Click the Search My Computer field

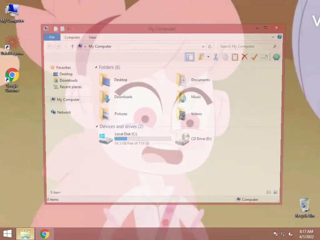(248, 46)
